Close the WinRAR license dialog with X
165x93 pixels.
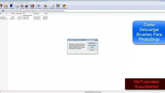[96, 40]
